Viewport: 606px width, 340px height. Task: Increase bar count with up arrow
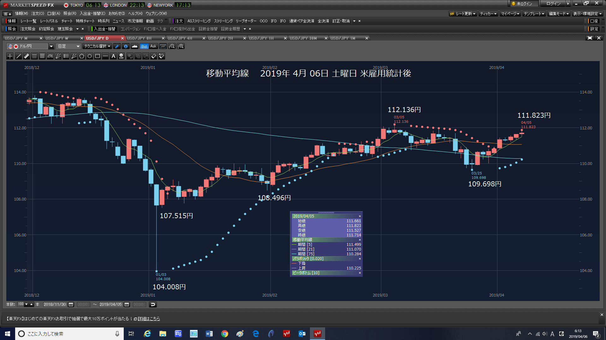[x=31, y=304]
